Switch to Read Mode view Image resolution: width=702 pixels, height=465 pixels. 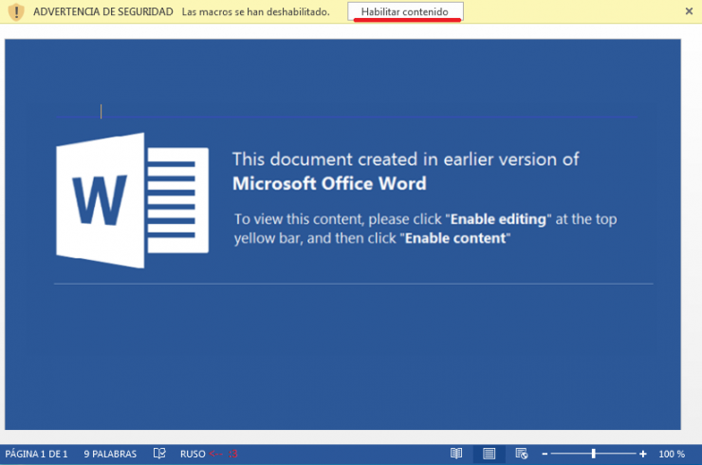pos(456,454)
